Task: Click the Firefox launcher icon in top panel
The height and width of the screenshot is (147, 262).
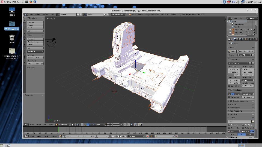Action: [31, 2]
